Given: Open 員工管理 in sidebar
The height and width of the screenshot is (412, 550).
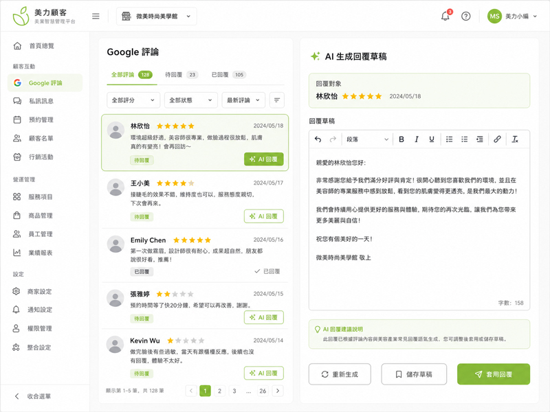Looking at the screenshot, I should click(x=45, y=234).
